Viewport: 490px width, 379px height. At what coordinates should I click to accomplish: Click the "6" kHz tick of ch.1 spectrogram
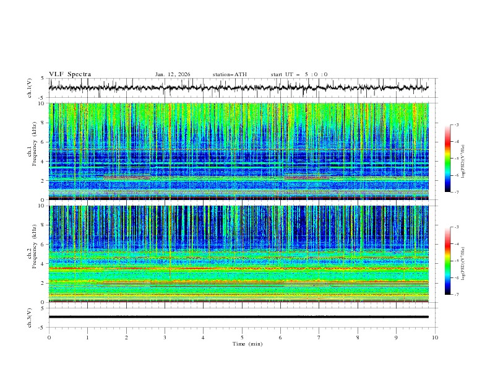click(x=43, y=142)
